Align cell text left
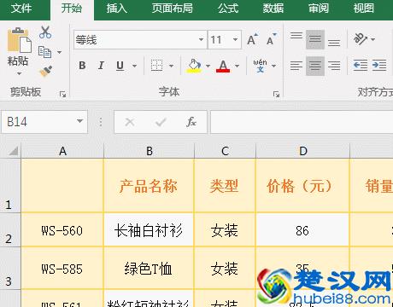Viewport: 393px width, 307px height. point(296,66)
